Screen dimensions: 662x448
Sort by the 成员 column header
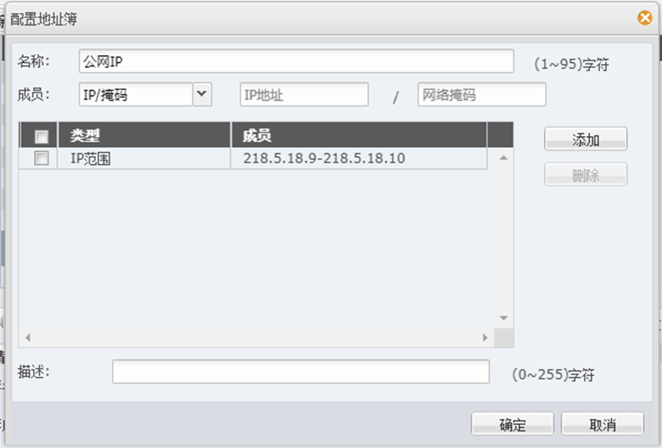tap(359, 135)
